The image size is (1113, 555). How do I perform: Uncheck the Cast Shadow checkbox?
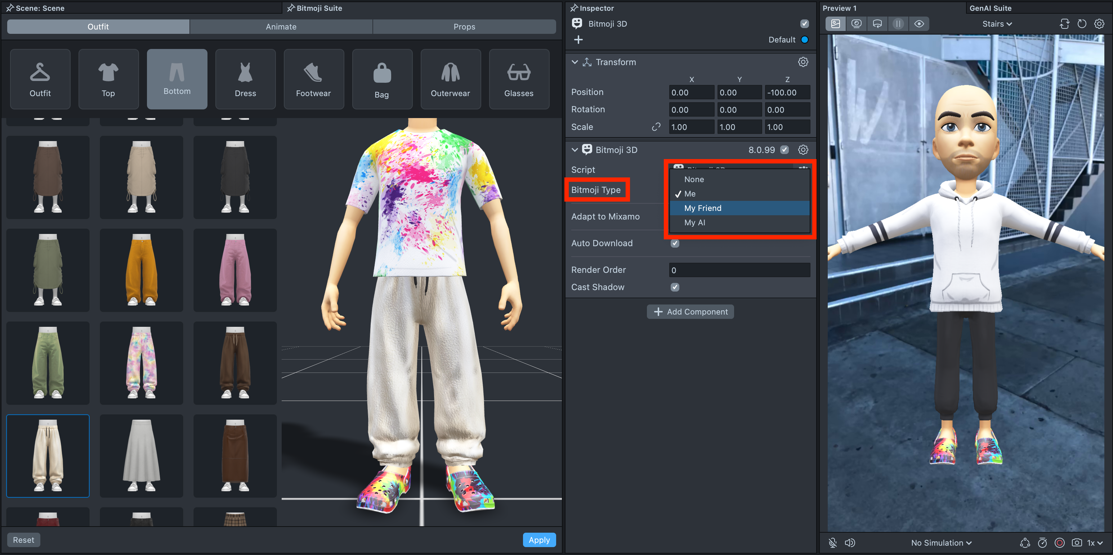[674, 287]
